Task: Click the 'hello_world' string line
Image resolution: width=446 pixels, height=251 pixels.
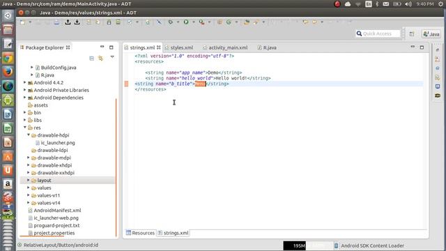Action: (208, 78)
